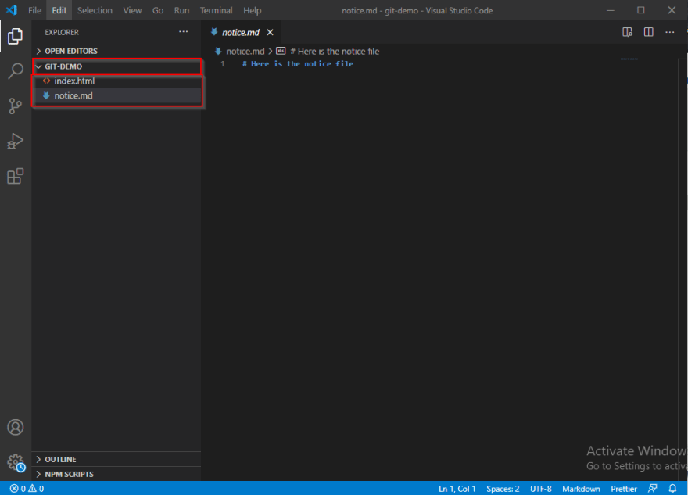Select notice.md in the file tree
This screenshot has width=688, height=495.
click(x=116, y=95)
